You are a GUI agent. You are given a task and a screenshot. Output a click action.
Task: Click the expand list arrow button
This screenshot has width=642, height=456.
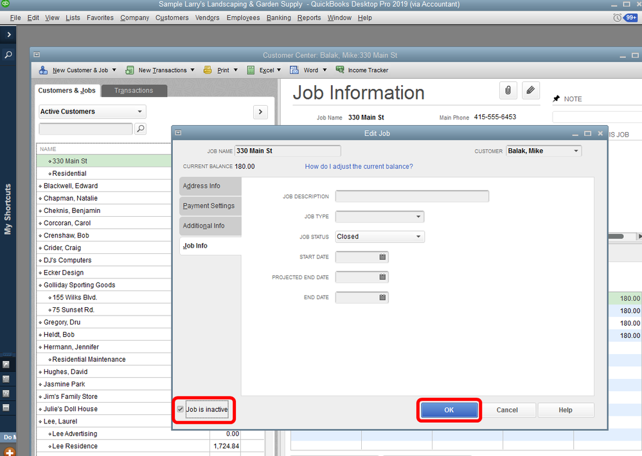[x=260, y=112]
